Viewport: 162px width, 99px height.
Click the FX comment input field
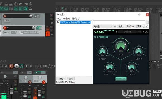[119, 22]
